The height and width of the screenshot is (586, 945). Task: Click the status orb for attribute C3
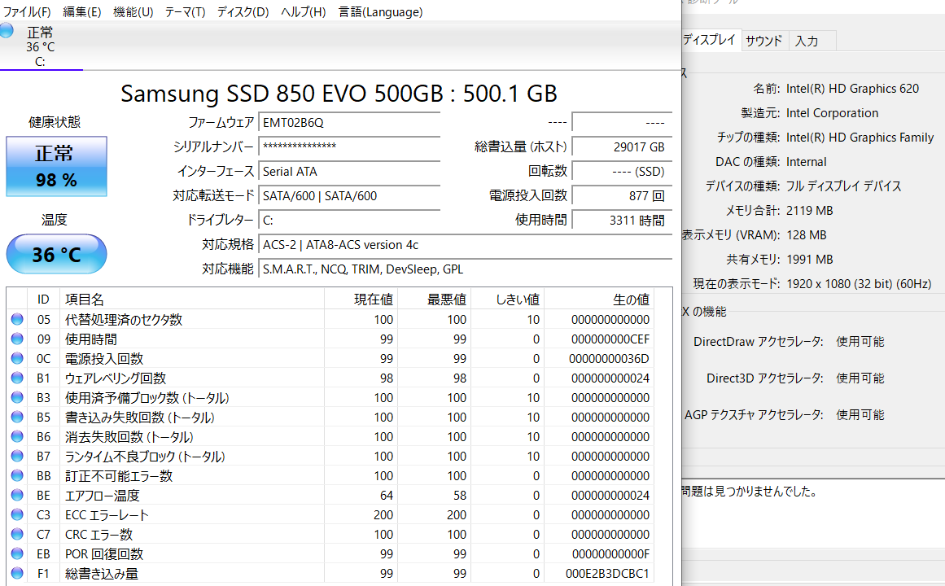tap(17, 514)
